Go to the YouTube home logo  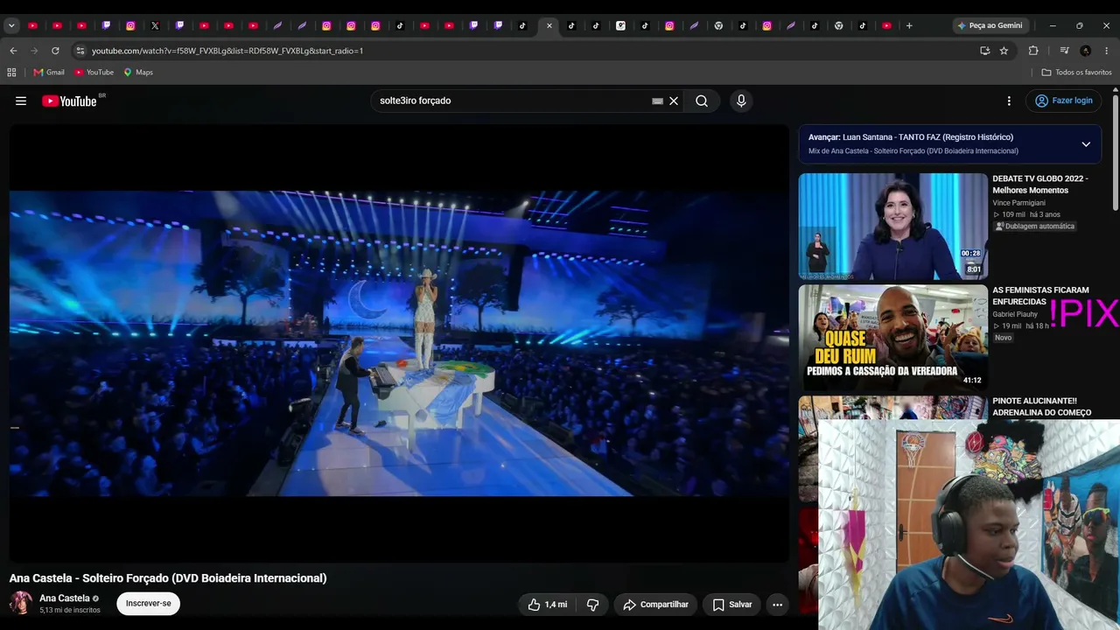pos(70,101)
